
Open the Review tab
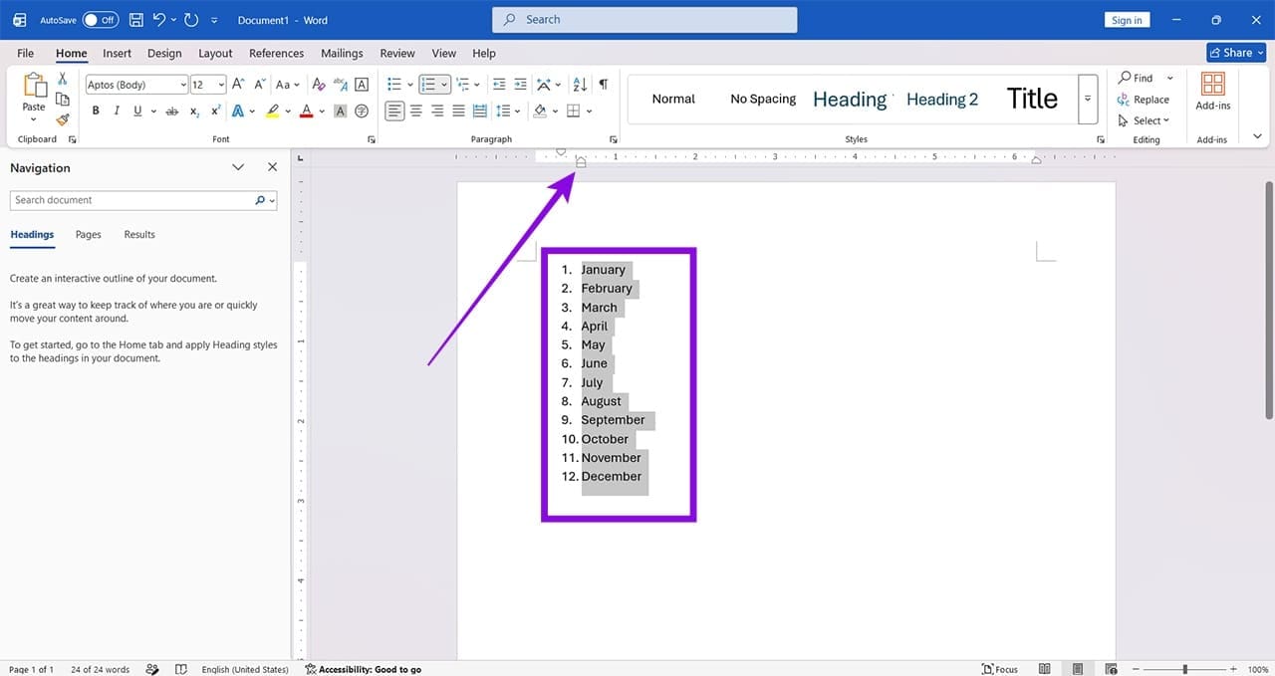click(397, 54)
